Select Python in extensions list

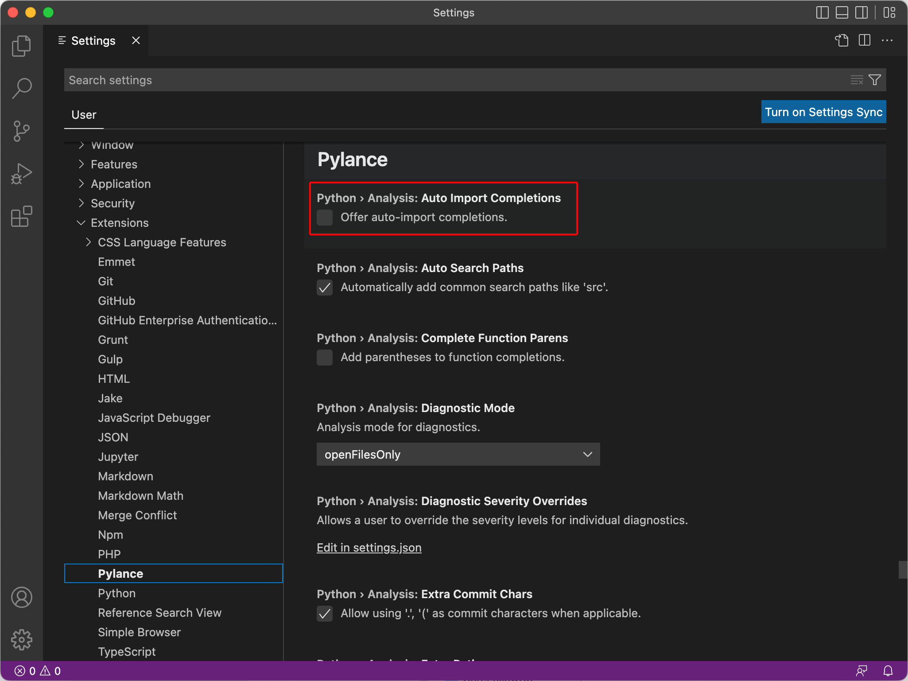coord(116,593)
